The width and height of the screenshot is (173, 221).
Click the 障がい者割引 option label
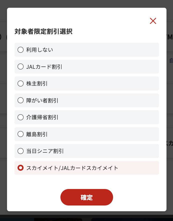[42, 100]
